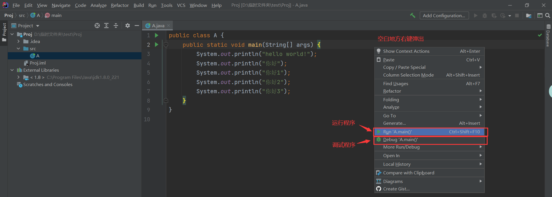Click Collapse All icon in Project panel

click(116, 26)
